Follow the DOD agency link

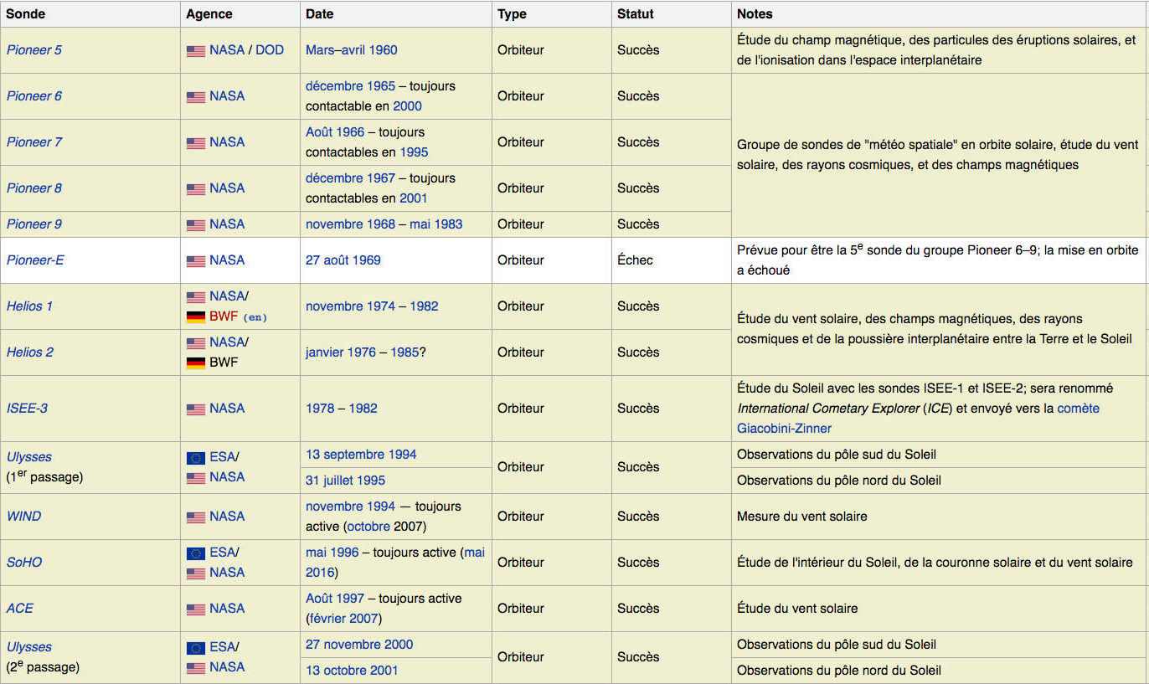[270, 50]
